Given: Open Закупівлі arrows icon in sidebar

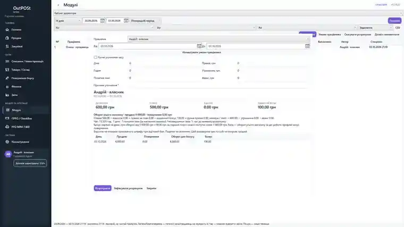Looking at the screenshot, I should tap(7, 46).
